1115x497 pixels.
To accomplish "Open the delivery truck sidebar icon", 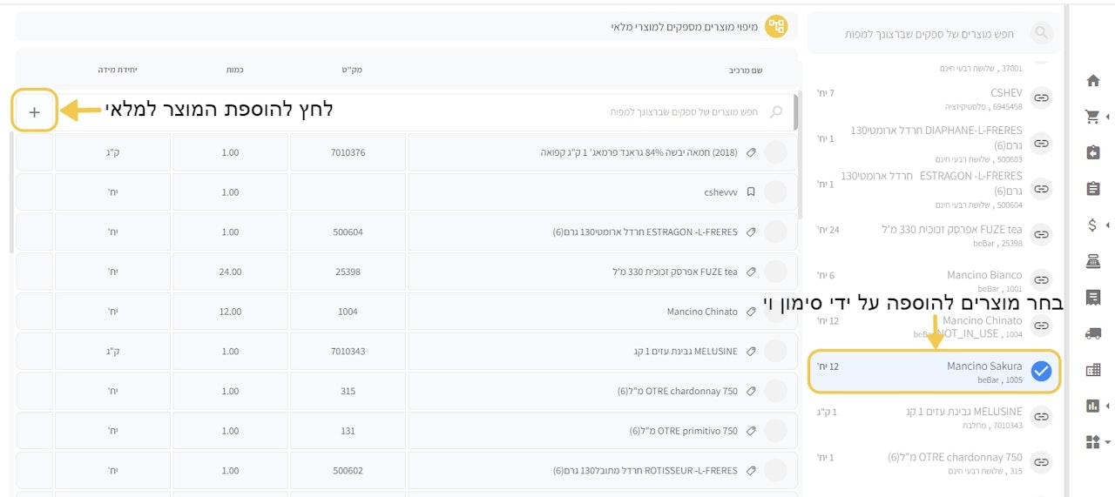I will (1093, 333).
